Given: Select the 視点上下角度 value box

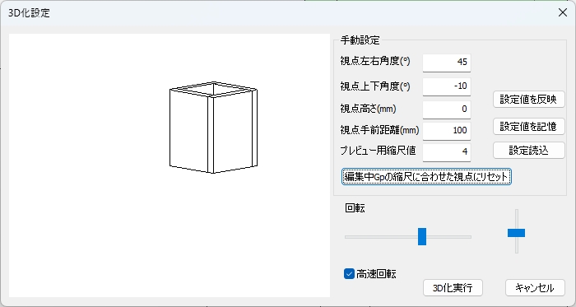Looking at the screenshot, I should tap(446, 86).
